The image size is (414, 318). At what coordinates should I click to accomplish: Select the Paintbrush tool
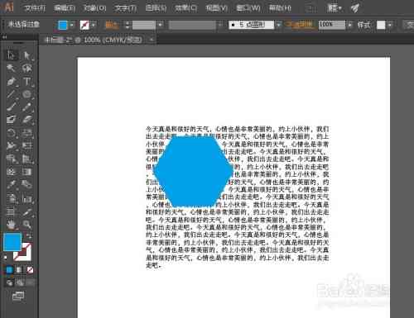[x=11, y=107]
